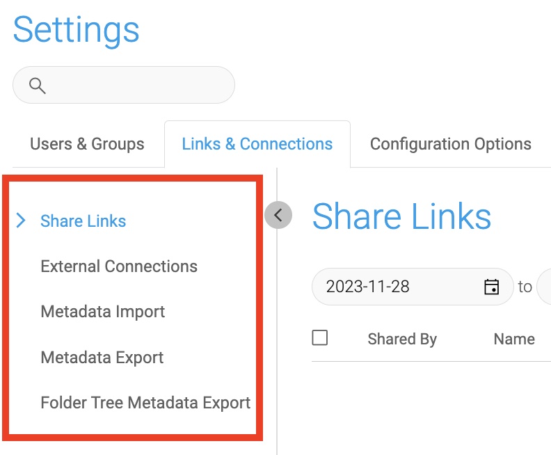Sort by the Name column header
The height and width of the screenshot is (455, 551).
click(x=514, y=340)
